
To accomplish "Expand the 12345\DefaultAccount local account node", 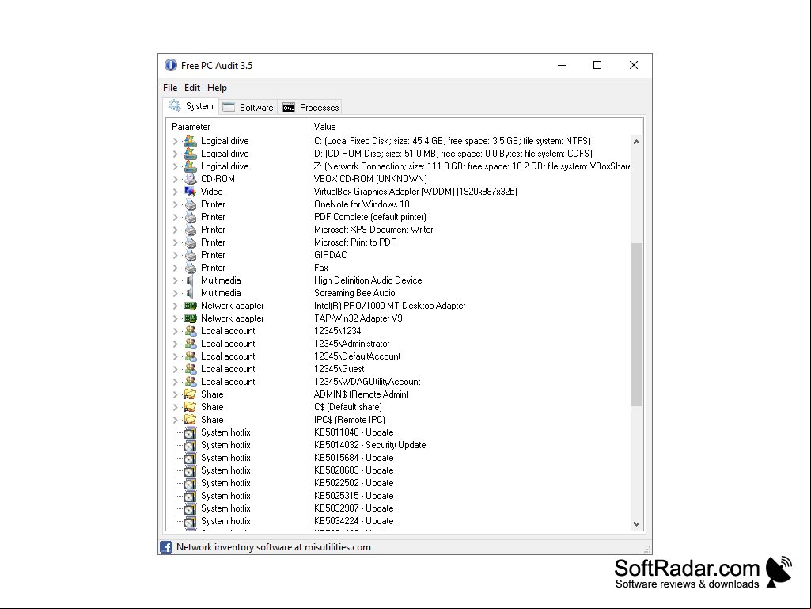I will (x=176, y=356).
